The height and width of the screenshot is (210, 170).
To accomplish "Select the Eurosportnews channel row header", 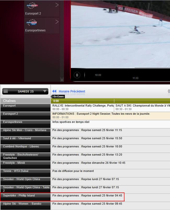I will [25, 124].
